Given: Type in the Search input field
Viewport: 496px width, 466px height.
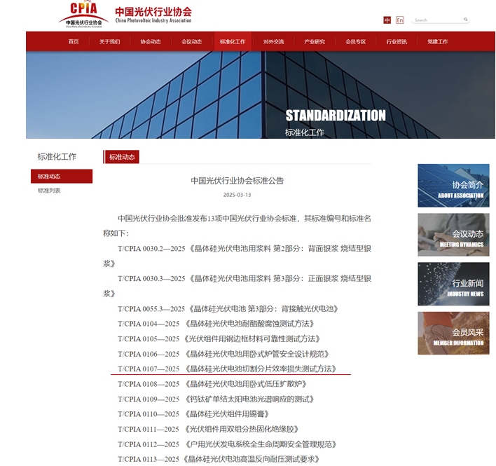Looking at the screenshot, I should (x=436, y=20).
